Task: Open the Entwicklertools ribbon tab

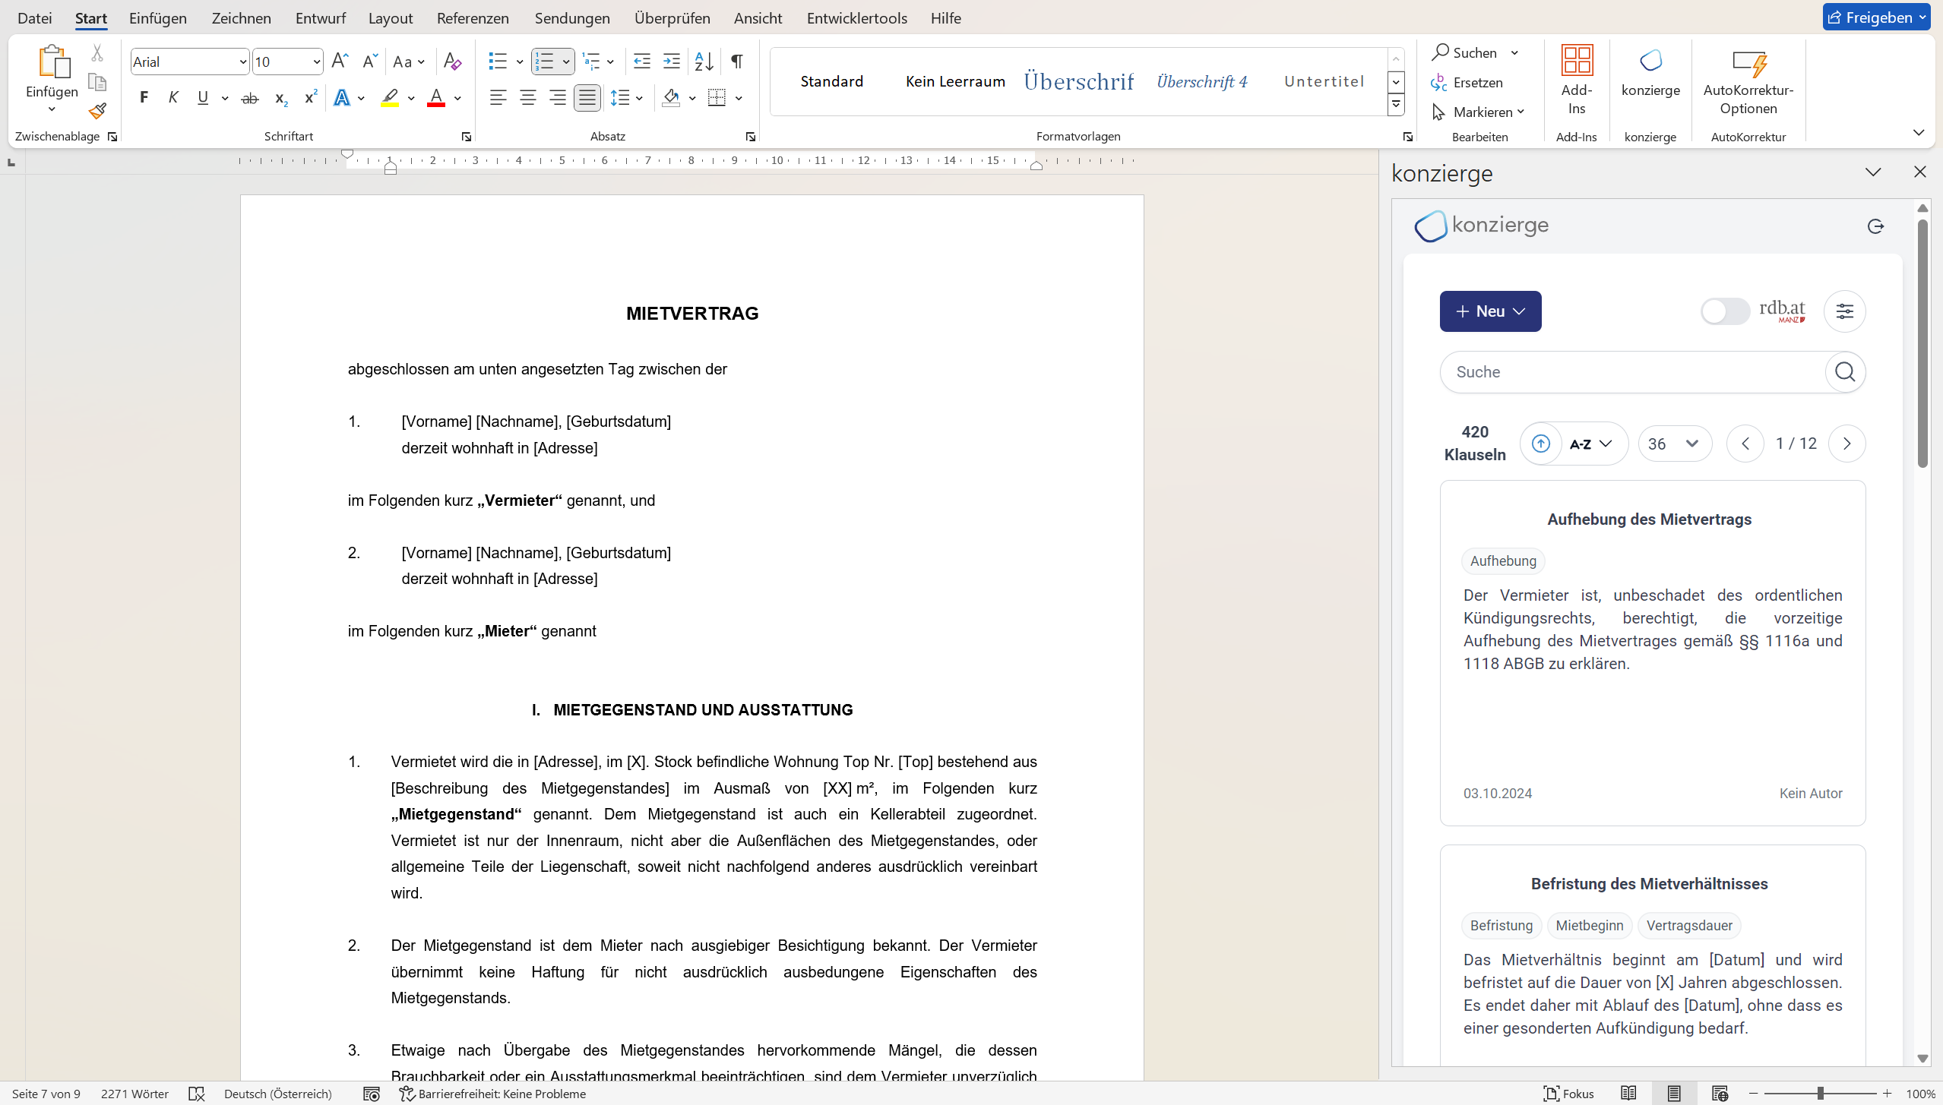Action: click(856, 17)
